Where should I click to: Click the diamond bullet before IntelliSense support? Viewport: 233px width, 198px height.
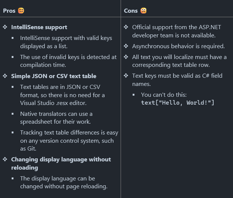pos(5,27)
